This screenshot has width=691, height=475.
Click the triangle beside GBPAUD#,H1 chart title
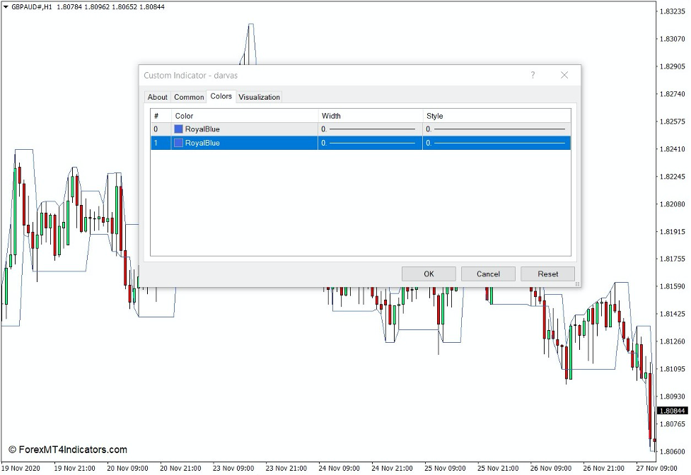(x=6, y=6)
